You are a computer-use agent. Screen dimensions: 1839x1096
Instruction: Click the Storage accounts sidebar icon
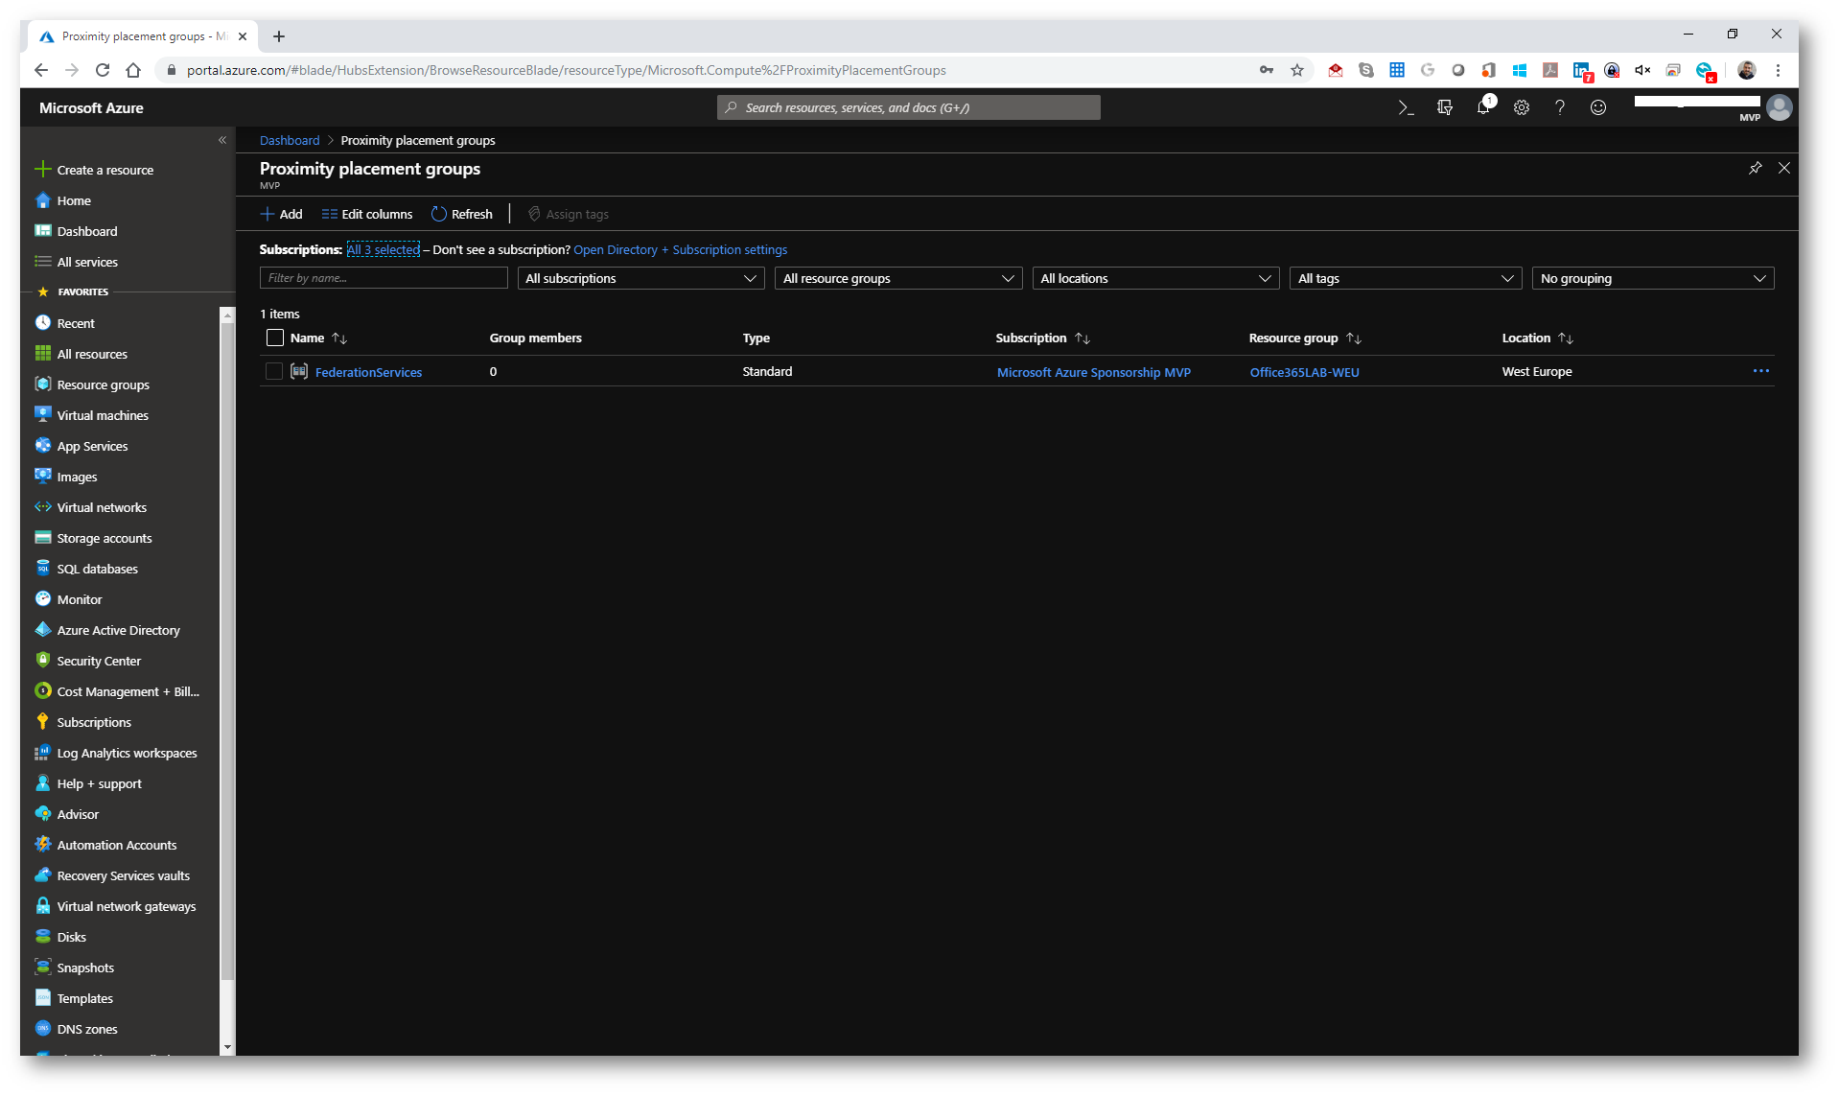(42, 538)
